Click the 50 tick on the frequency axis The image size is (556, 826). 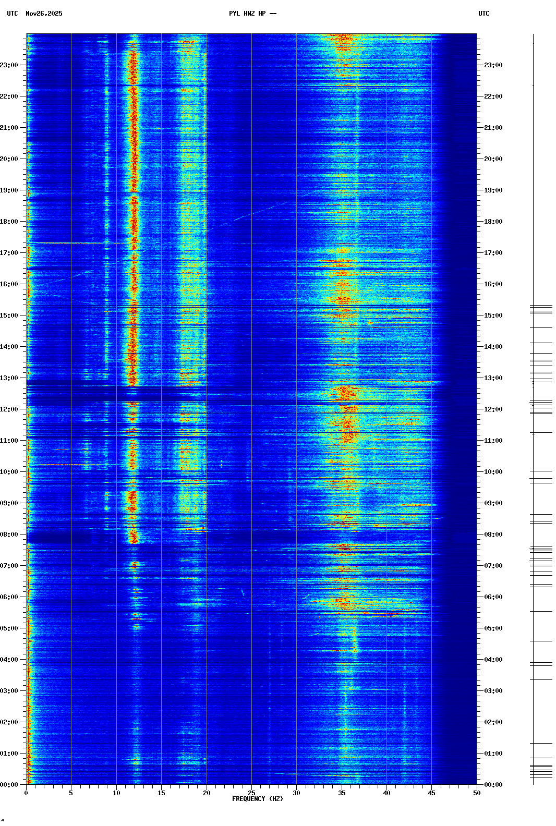tap(477, 793)
